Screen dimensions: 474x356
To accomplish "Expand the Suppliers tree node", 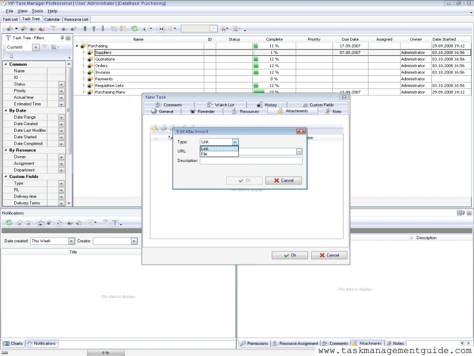I will (84, 53).
